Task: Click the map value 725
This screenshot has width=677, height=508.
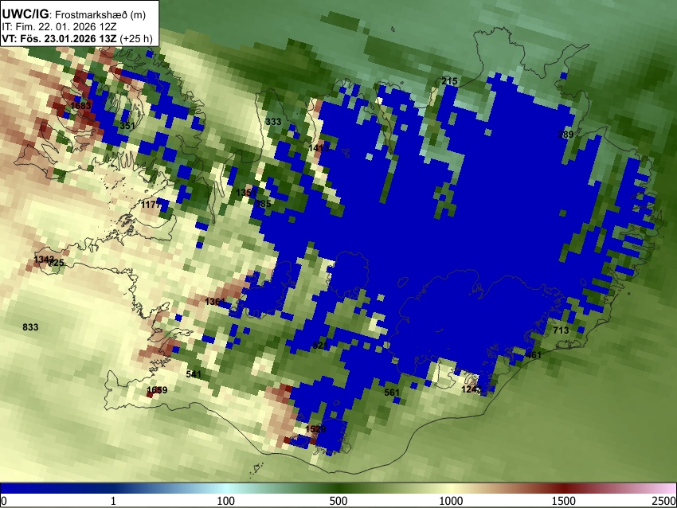Action: (57, 263)
